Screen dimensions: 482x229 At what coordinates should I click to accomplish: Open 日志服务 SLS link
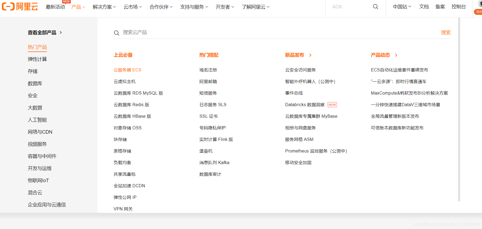213,105
